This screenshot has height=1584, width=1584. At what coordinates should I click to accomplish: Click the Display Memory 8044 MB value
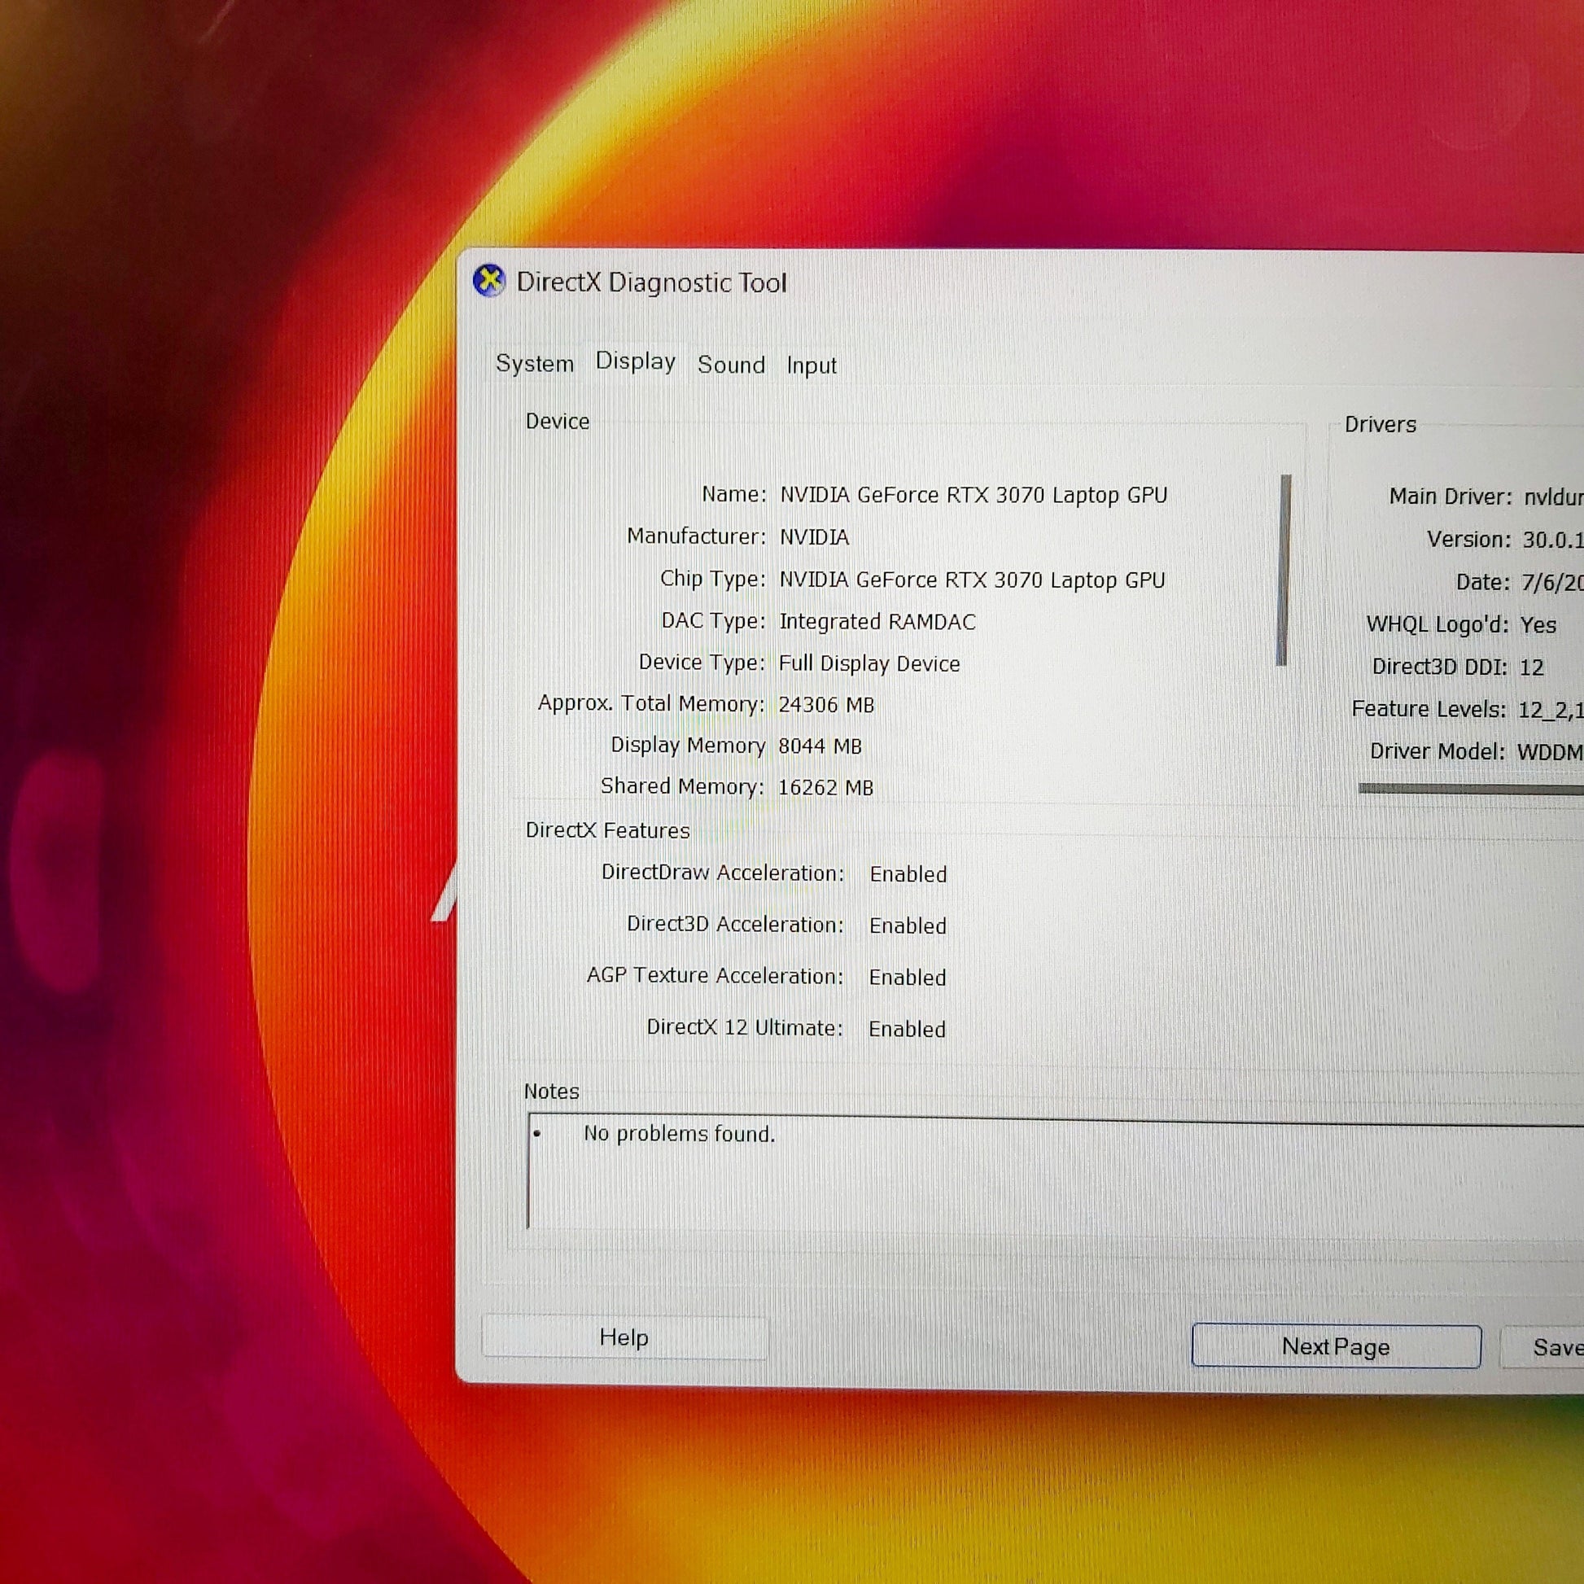(820, 746)
